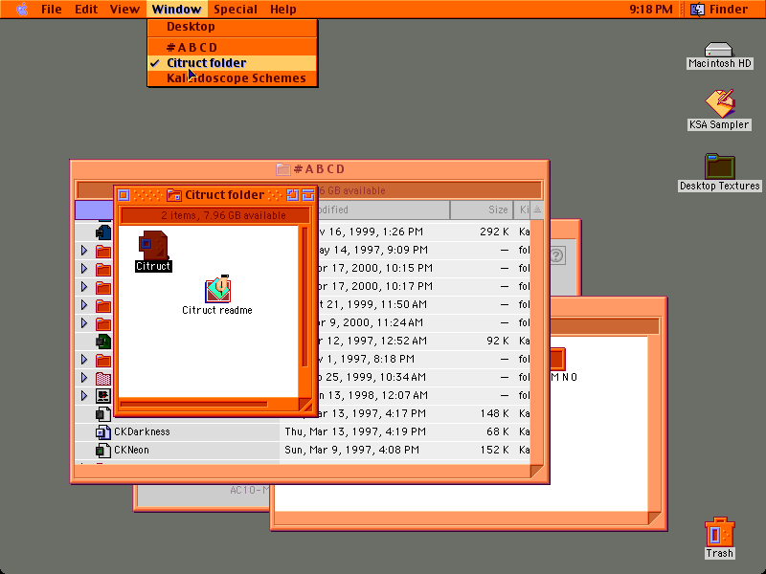Select the folder icon in the 8:18 PM row
The width and height of the screenshot is (766, 574).
[x=103, y=361]
